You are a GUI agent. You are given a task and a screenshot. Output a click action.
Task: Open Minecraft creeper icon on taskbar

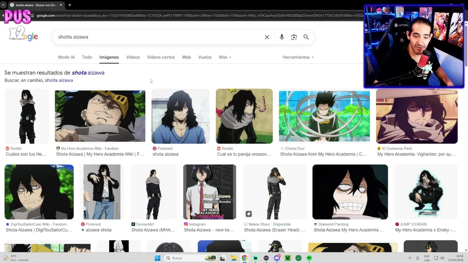pyautogui.click(x=288, y=258)
